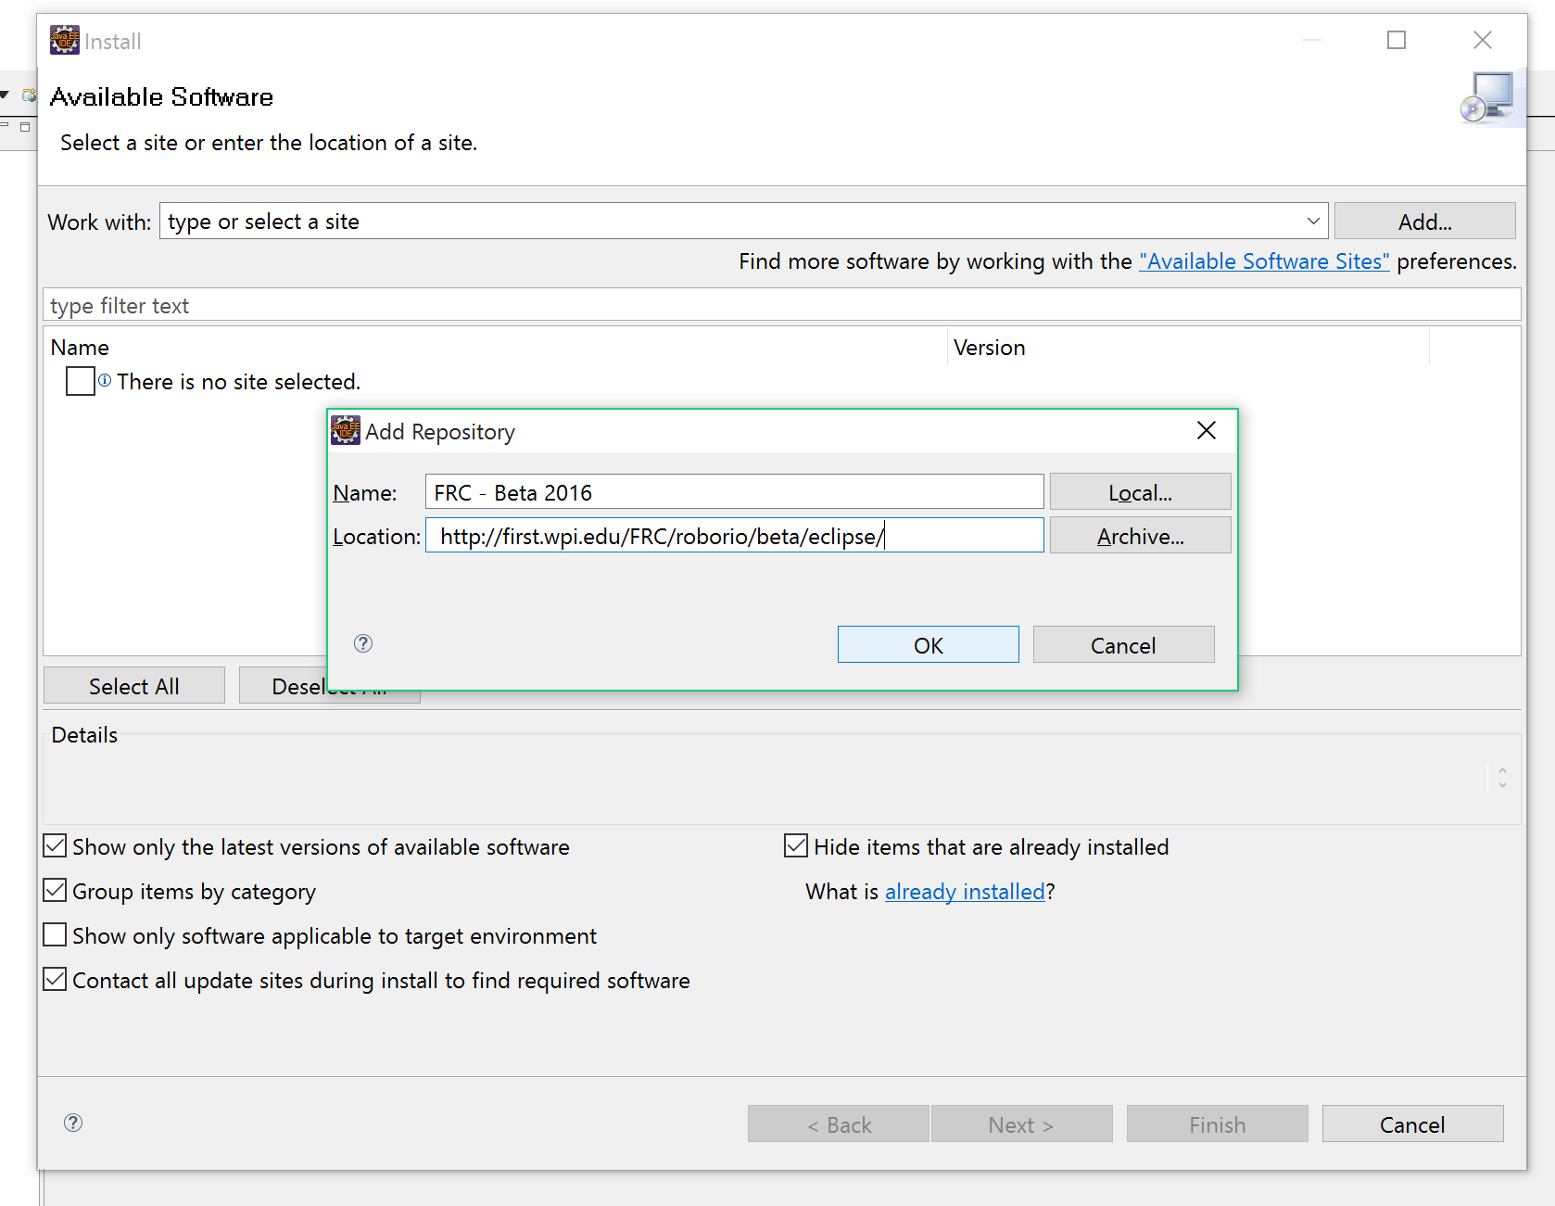Click the help icon at wizard bottom left
This screenshot has width=1555, height=1206.
point(73,1123)
